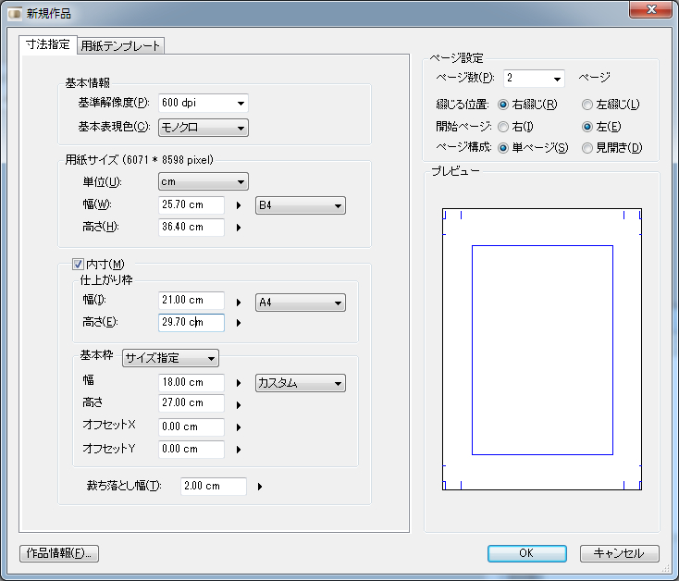Image resolution: width=679 pixels, height=581 pixels.
Task: Select the 寸法指定 tab
Action: point(47,44)
